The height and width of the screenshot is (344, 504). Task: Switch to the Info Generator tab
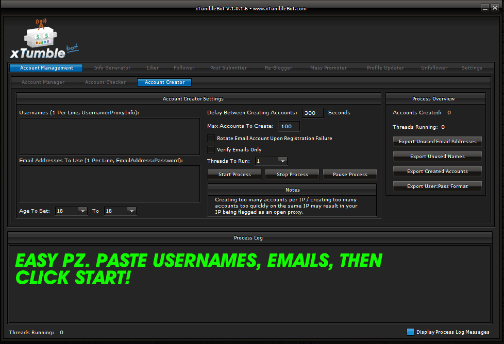pos(112,68)
